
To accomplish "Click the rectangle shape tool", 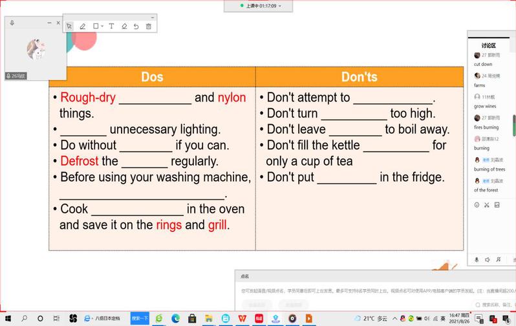I will coord(96,27).
